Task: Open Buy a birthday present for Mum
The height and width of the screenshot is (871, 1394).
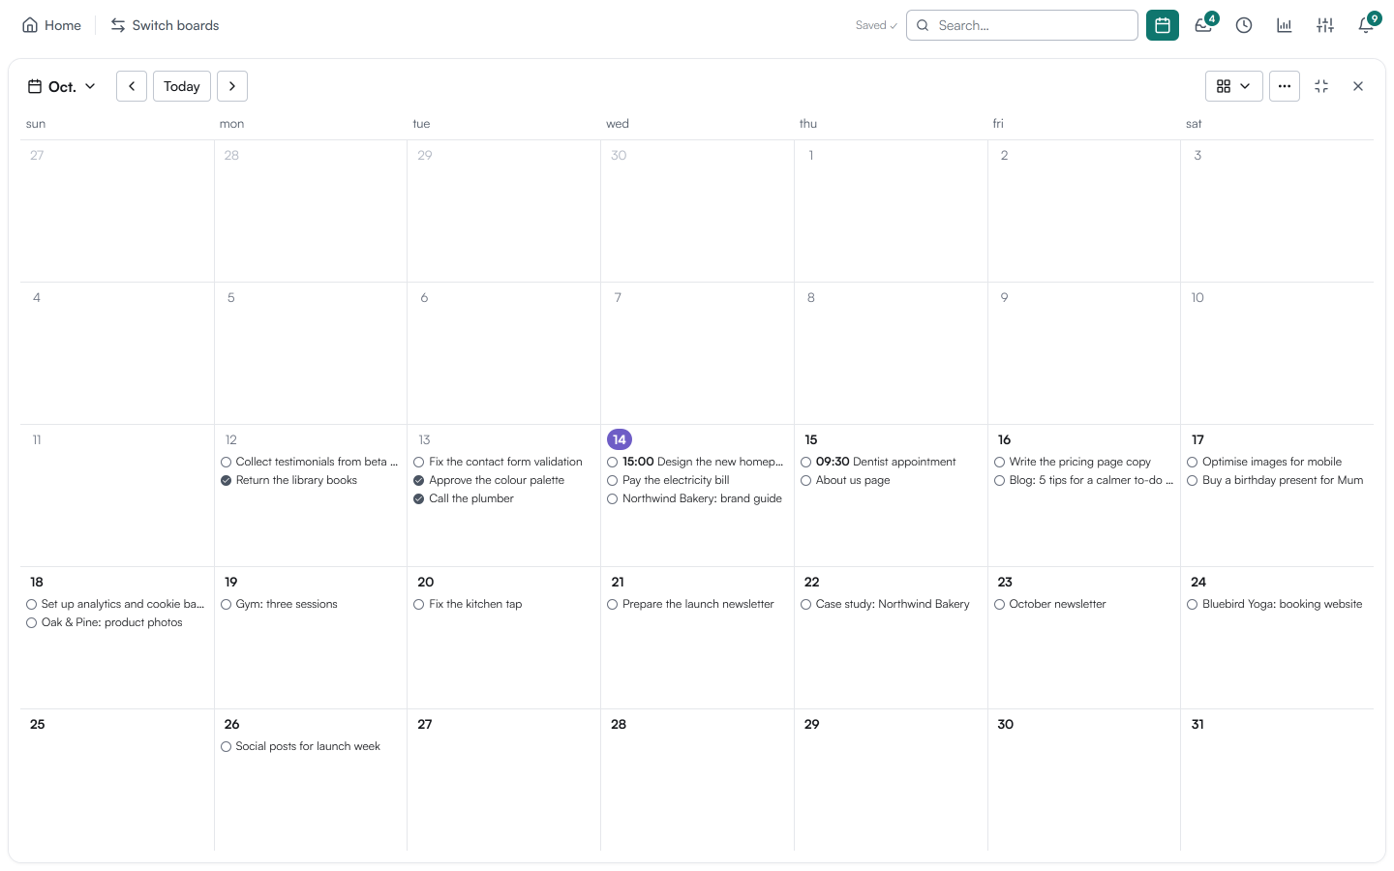Action: coord(1283,480)
